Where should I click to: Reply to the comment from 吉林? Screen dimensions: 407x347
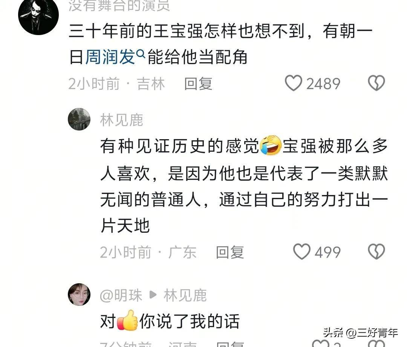click(x=198, y=84)
